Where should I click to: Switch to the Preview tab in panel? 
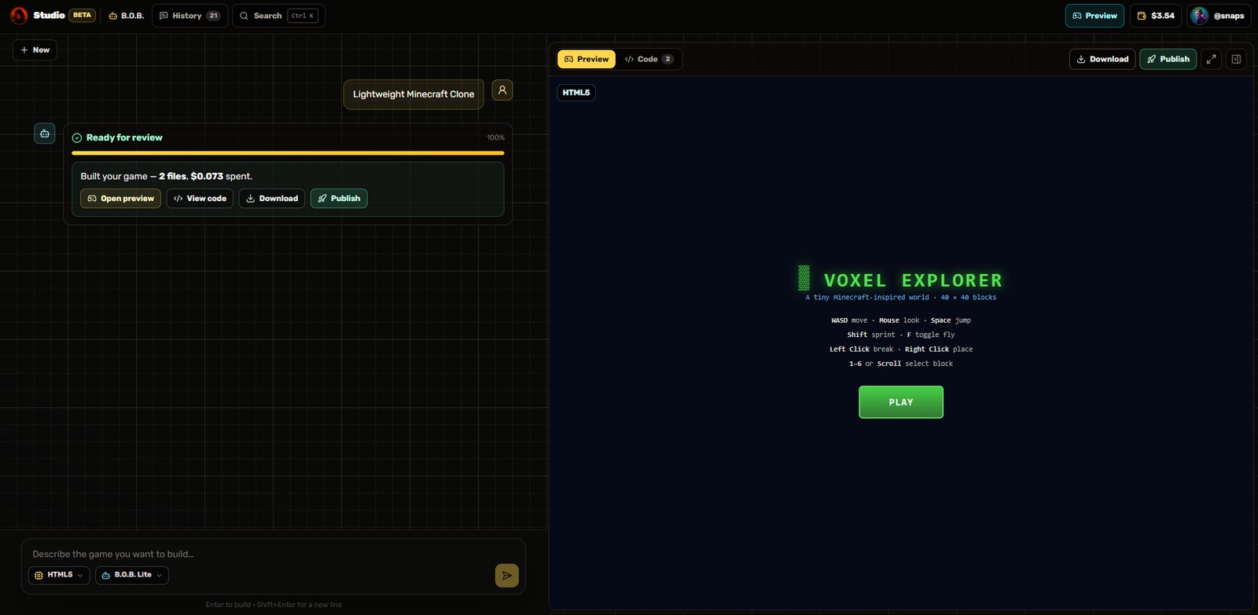click(587, 60)
